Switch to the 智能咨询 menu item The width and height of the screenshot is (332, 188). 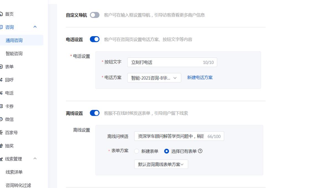pos(14,53)
